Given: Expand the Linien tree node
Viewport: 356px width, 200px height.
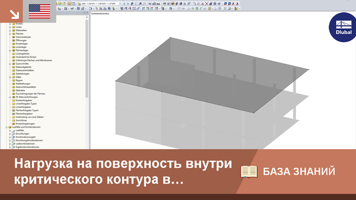Looking at the screenshot, I should click(10, 27).
